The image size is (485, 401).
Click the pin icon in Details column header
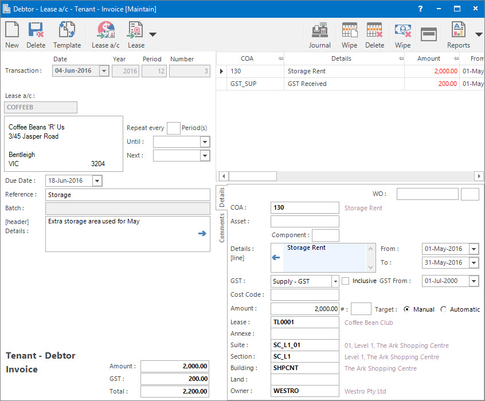401,58
